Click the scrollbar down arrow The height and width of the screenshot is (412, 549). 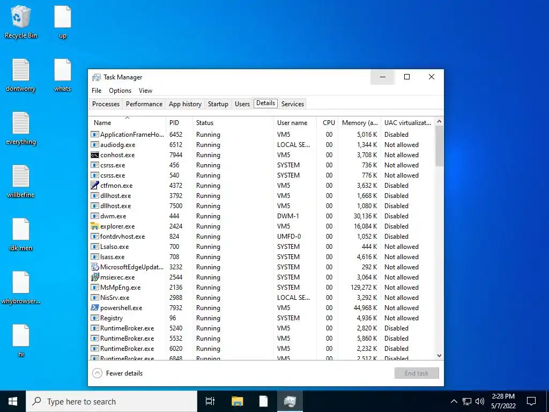439,356
